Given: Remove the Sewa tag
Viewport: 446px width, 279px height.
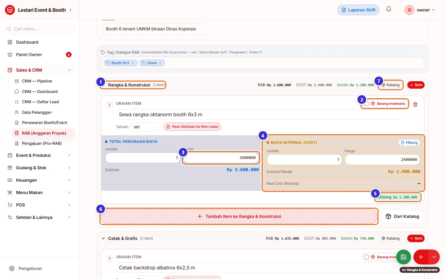Looking at the screenshot, I should pyautogui.click(x=160, y=63).
